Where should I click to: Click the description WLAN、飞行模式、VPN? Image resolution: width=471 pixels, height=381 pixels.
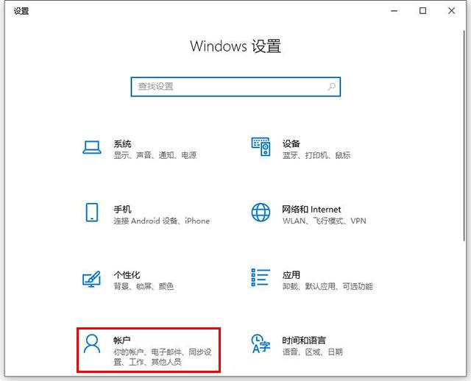[x=325, y=221]
